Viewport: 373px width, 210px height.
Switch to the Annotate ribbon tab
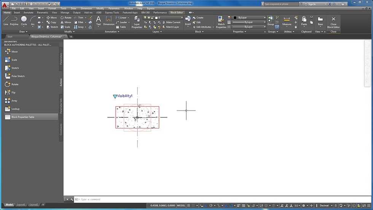28,13
